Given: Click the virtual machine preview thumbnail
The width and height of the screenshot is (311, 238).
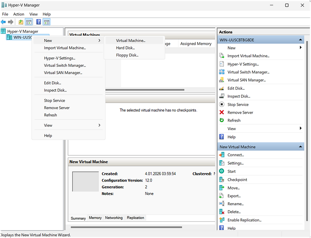Looking at the screenshot, I should click(85, 182).
